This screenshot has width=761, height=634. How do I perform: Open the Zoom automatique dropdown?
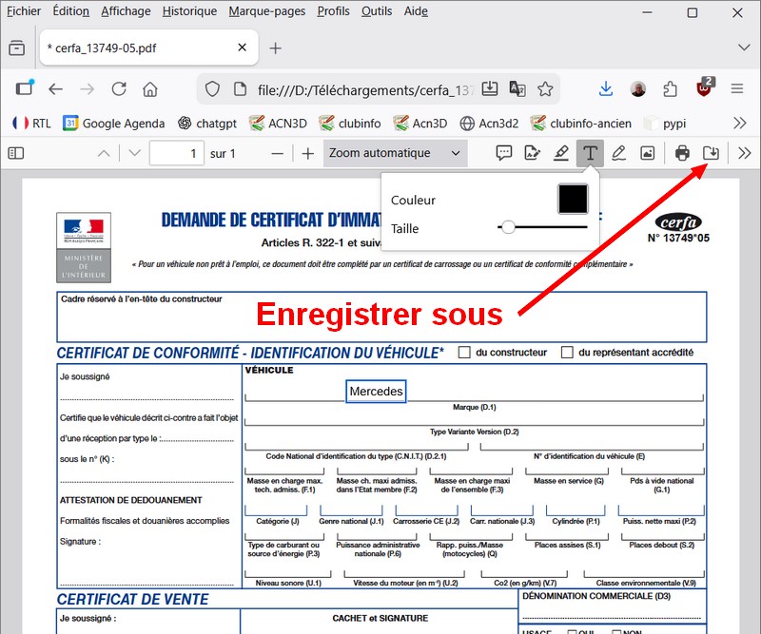(394, 153)
